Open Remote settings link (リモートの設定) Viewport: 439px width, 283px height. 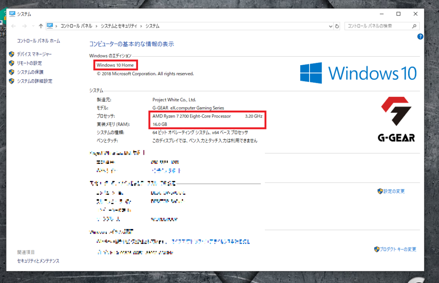click(30, 63)
